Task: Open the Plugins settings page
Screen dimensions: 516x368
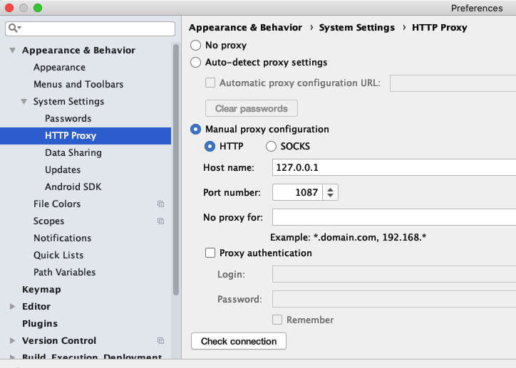Action: coord(40,324)
